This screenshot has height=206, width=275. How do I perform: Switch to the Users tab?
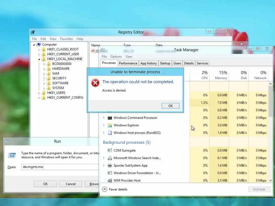[x=177, y=63]
